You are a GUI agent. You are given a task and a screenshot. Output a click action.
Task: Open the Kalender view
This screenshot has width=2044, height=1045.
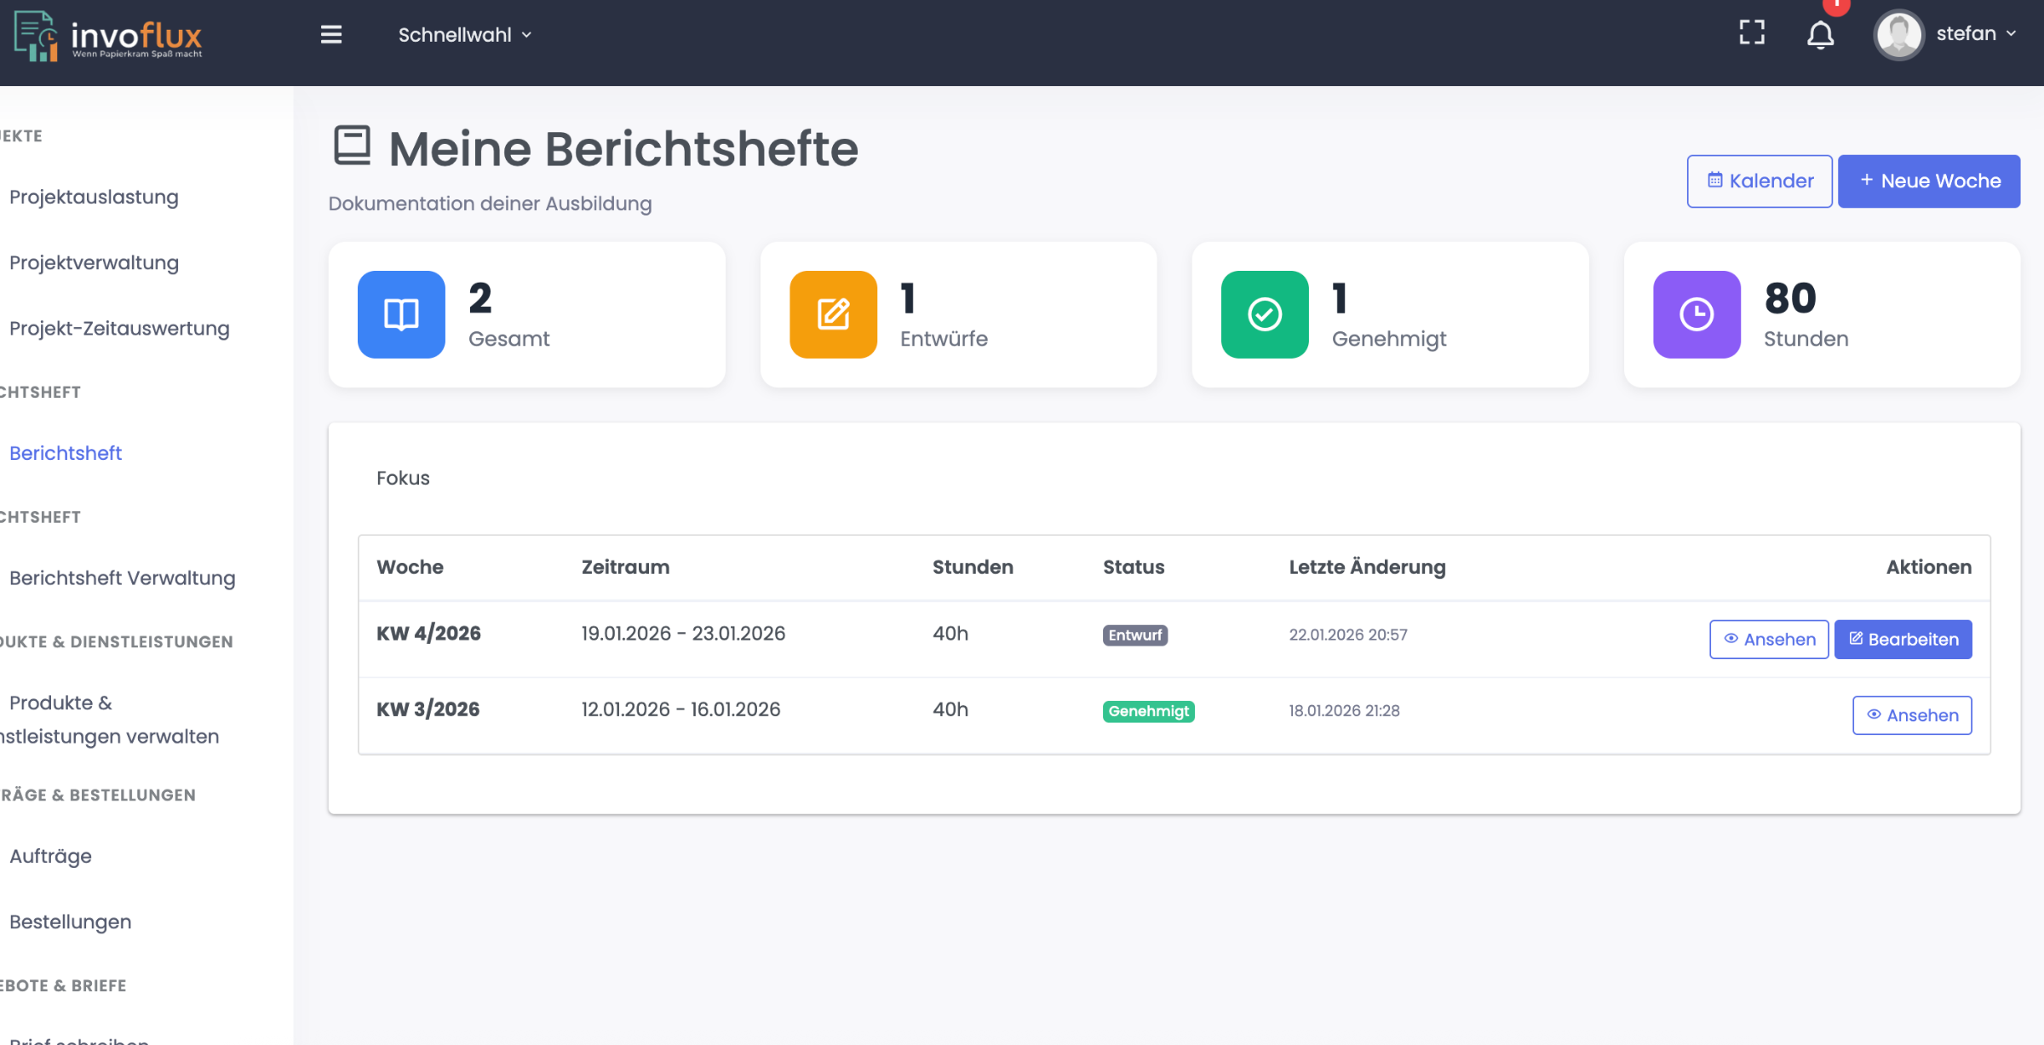coord(1760,181)
